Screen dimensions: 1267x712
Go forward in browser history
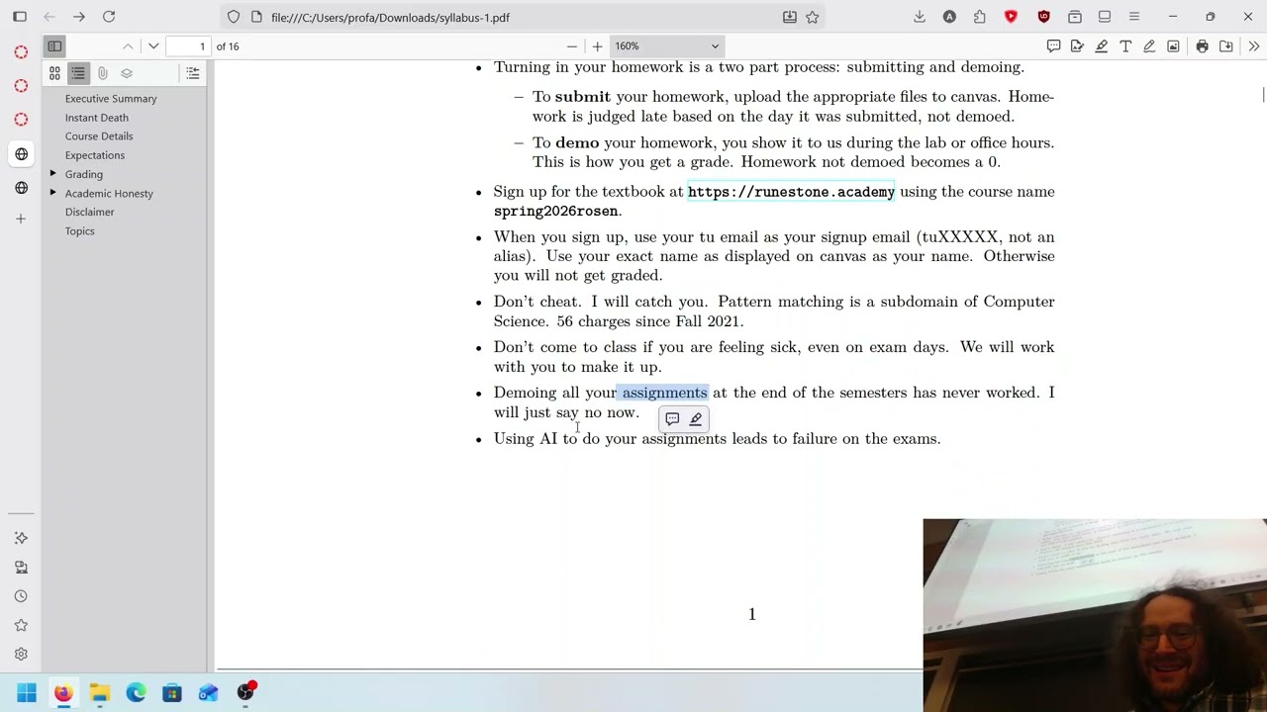(x=79, y=17)
